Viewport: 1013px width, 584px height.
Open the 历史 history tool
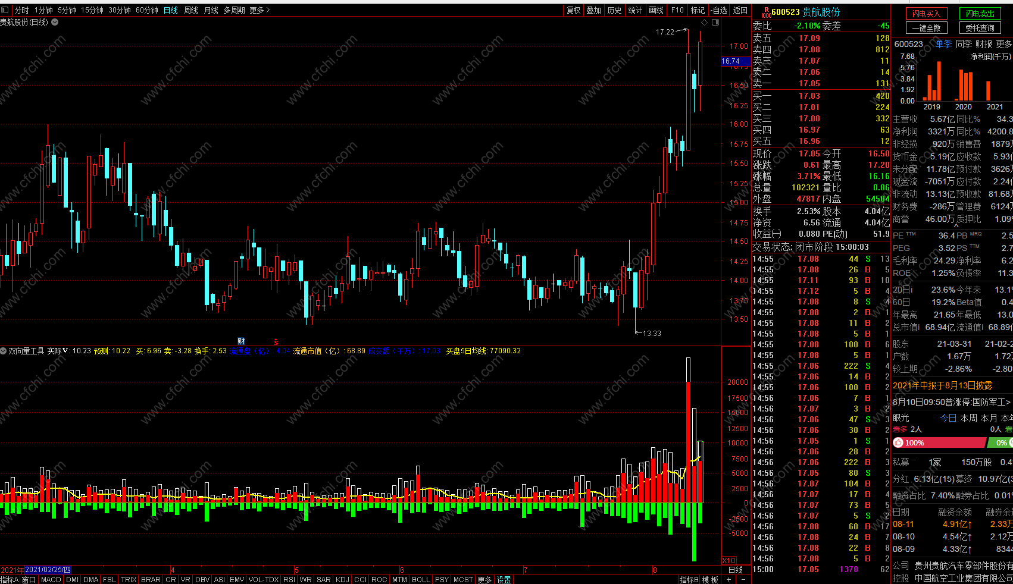tap(615, 10)
